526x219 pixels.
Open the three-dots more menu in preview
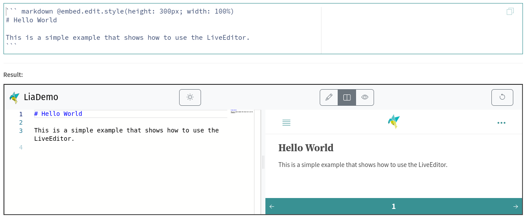501,123
